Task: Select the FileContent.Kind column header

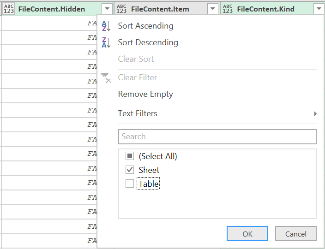Action: [x=265, y=9]
